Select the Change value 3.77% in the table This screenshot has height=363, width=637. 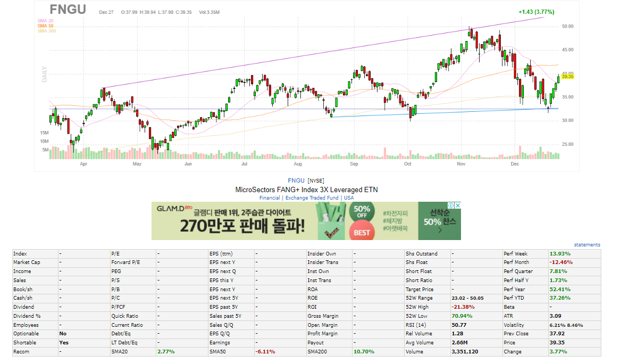pos(558,352)
